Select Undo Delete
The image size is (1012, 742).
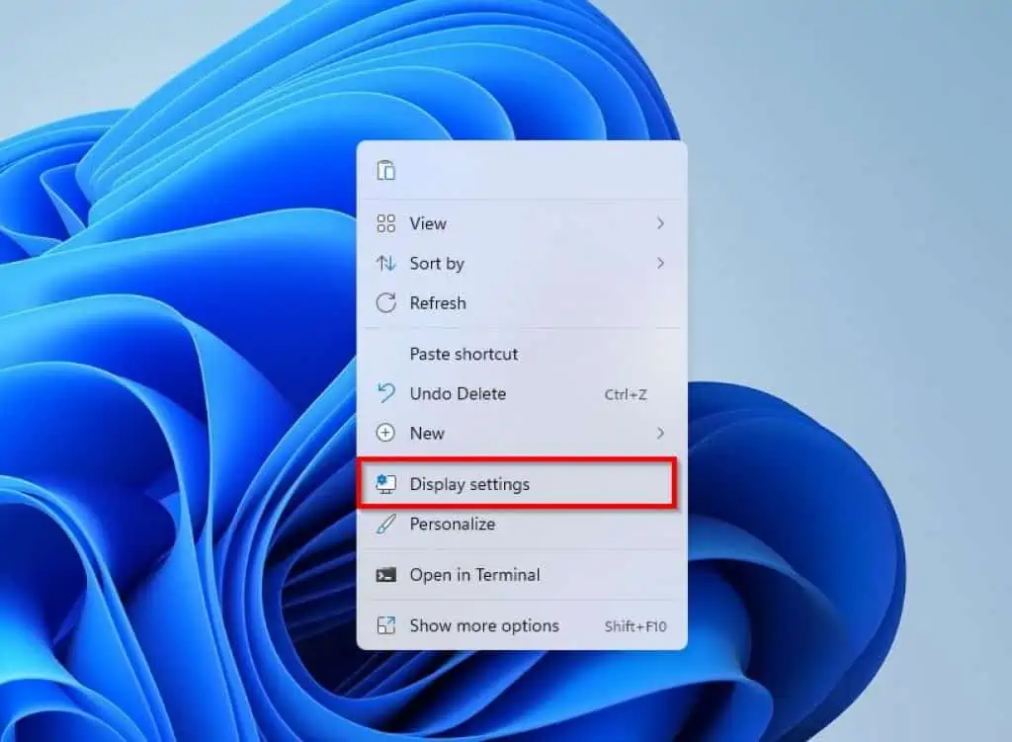[458, 393]
